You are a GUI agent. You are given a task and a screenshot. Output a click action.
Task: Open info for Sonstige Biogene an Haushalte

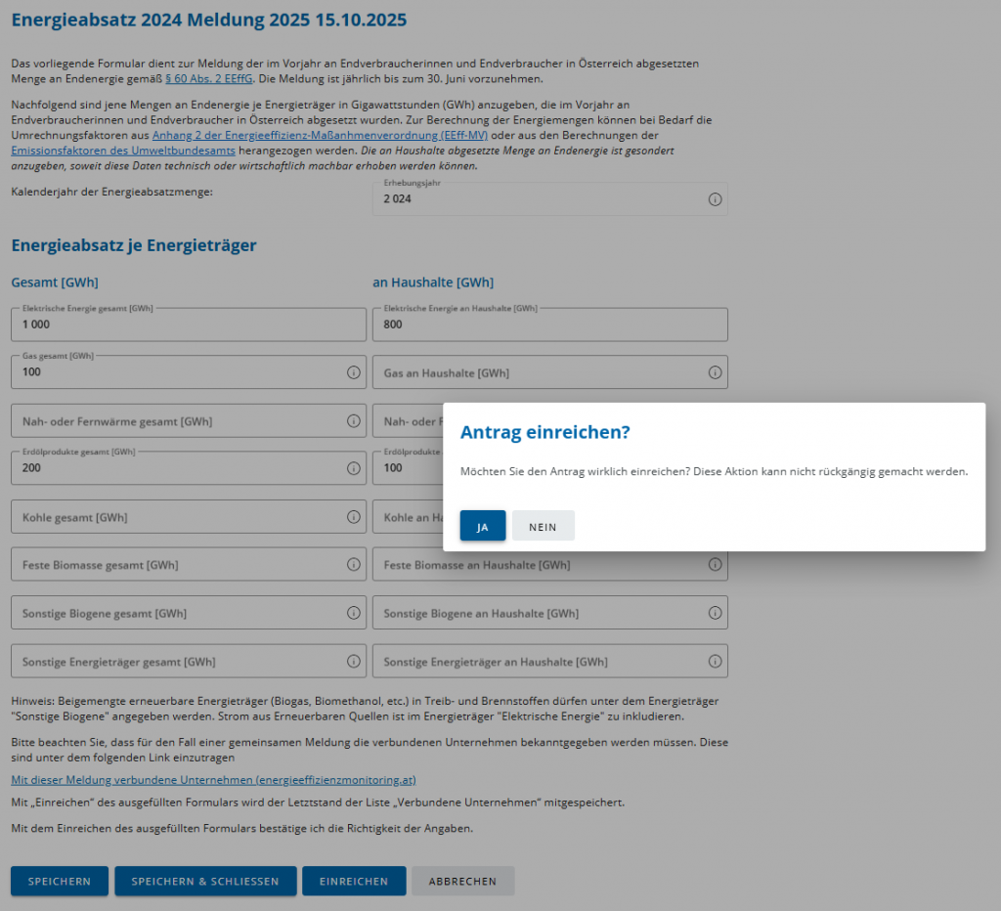click(715, 613)
